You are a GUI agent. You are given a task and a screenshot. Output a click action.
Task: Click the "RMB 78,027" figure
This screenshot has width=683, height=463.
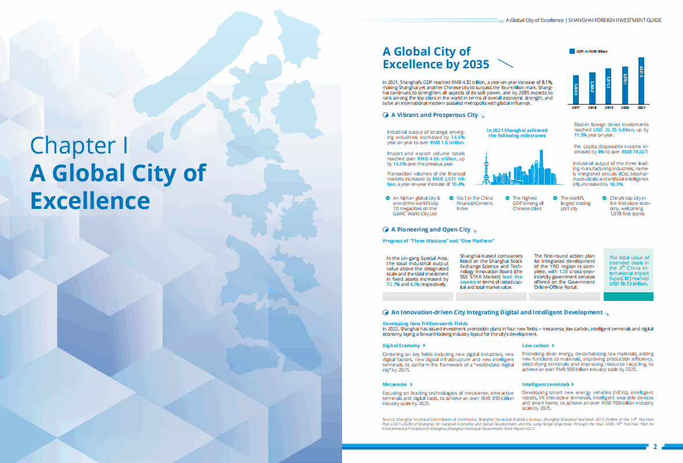pos(634,152)
